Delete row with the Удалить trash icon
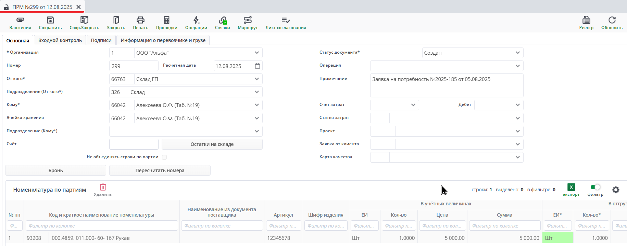This screenshot has width=627, height=246. 103,187
